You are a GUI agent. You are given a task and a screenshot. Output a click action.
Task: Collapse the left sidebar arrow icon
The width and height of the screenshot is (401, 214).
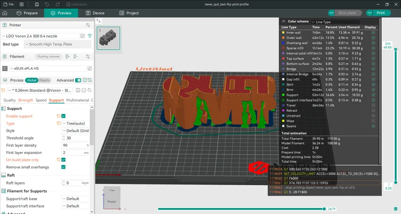(x=99, y=21)
